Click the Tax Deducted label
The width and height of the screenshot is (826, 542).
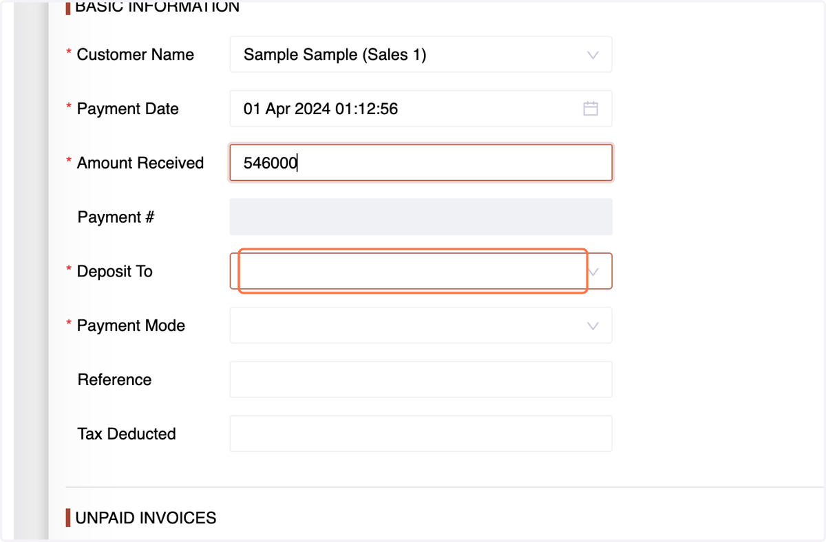coord(127,434)
